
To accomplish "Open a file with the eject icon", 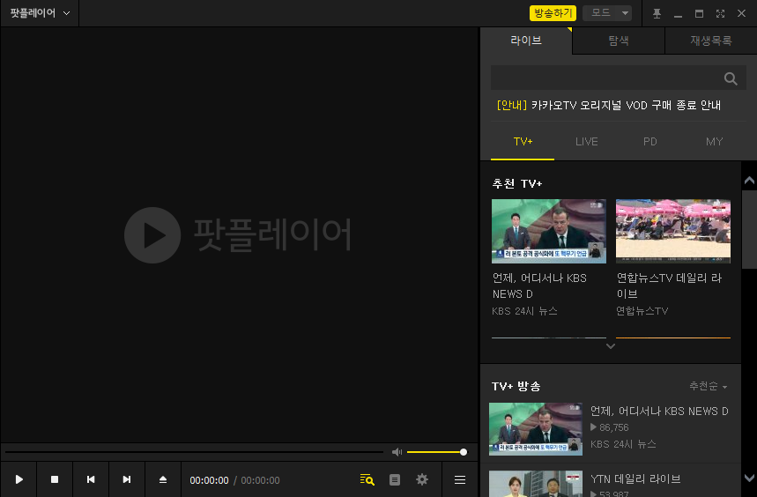I will click(163, 479).
